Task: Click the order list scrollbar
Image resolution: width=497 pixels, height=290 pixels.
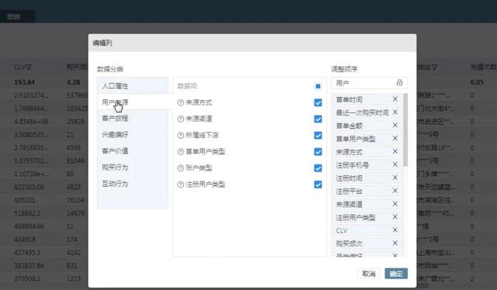Action: pos(405,129)
